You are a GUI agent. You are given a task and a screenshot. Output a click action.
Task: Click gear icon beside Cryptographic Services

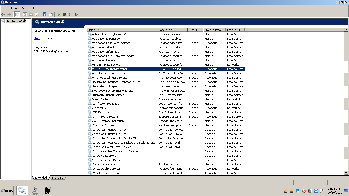coord(90,169)
